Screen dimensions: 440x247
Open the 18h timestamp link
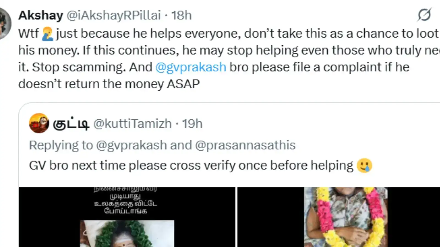[x=182, y=15]
